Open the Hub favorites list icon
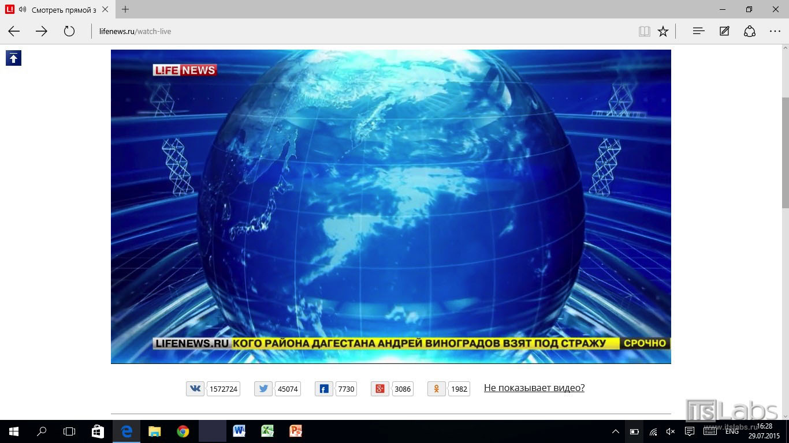 coord(698,31)
